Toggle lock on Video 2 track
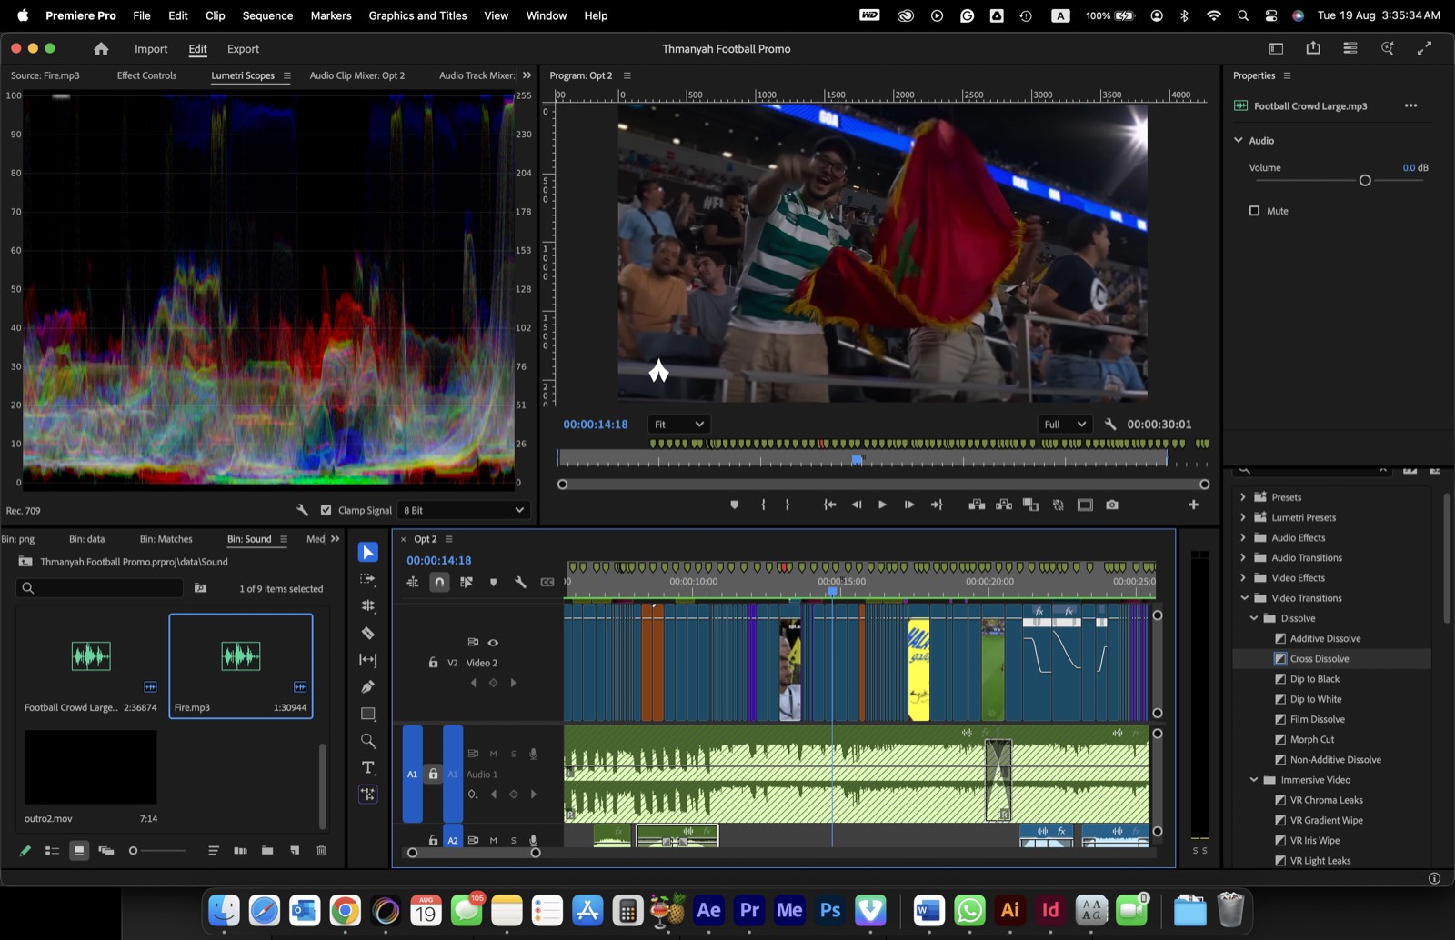Screen dimensions: 1455x940 434,663
